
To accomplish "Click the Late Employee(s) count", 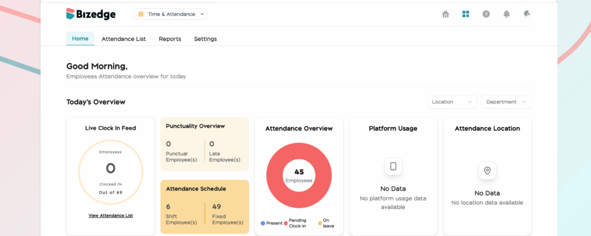I will pyautogui.click(x=212, y=144).
